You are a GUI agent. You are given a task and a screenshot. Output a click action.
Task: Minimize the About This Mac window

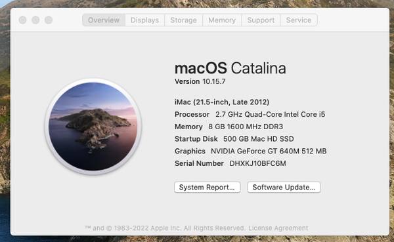pos(35,20)
